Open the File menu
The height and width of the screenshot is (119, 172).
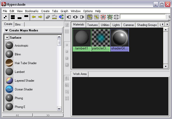(5, 11)
